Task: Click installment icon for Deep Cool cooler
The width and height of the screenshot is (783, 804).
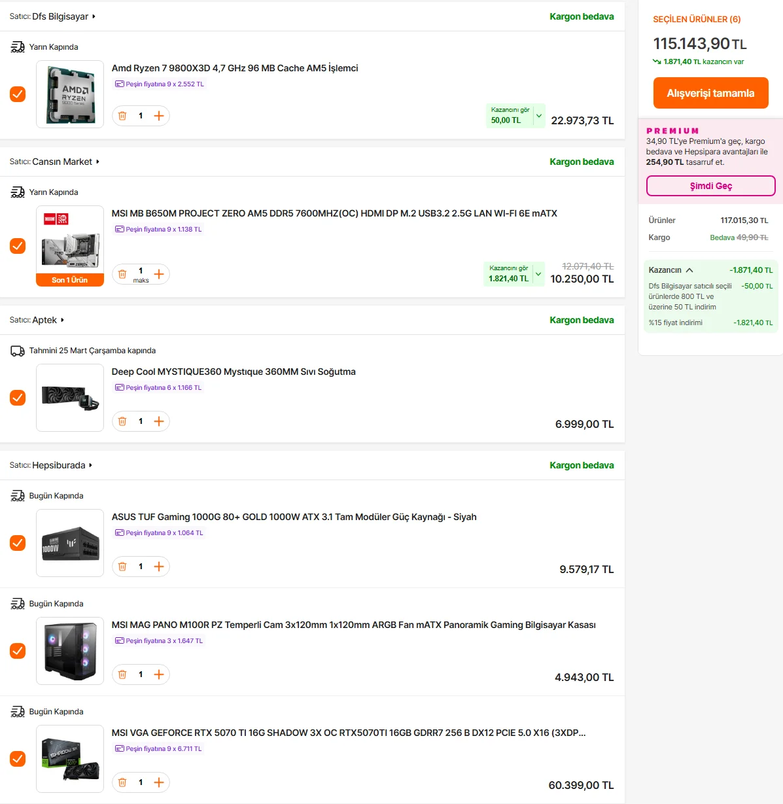Action: coord(120,388)
